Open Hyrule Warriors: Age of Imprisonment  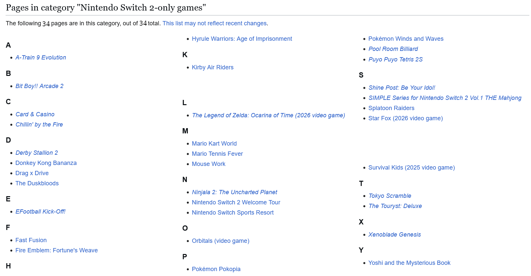(242, 39)
